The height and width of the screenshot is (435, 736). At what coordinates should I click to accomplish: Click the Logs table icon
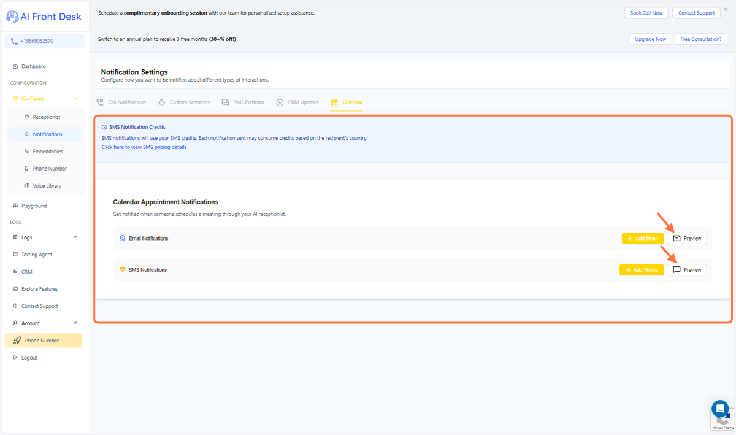(x=15, y=237)
